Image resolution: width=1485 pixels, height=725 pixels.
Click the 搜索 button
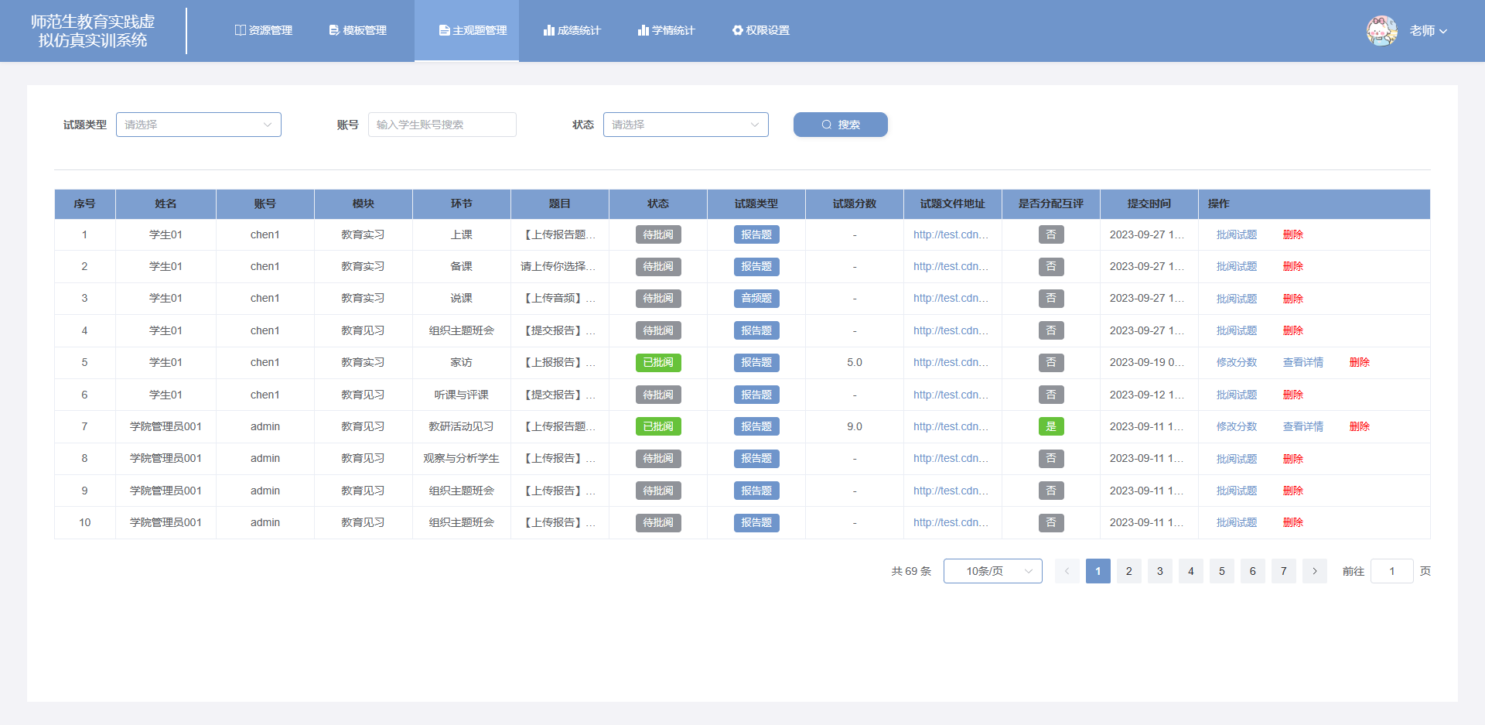coord(841,125)
